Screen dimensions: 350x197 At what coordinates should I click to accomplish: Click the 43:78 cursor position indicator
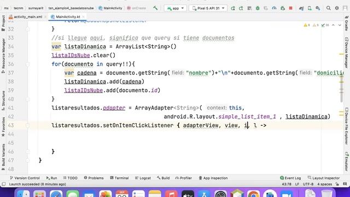tap(287, 184)
